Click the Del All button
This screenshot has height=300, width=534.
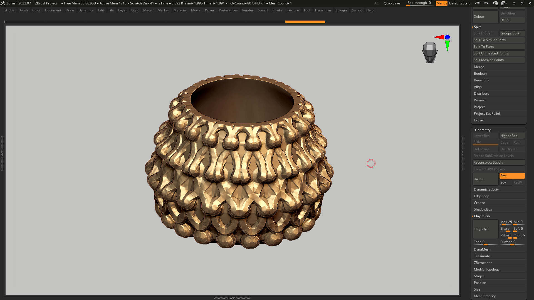click(x=512, y=20)
